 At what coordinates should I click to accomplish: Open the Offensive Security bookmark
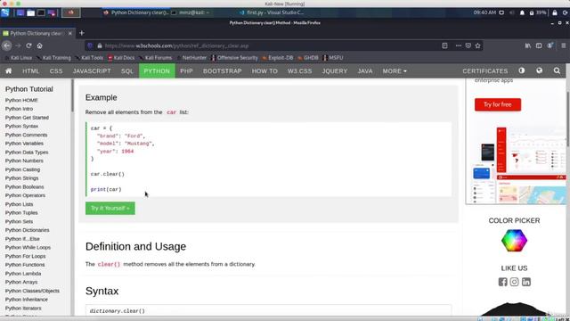click(234, 57)
